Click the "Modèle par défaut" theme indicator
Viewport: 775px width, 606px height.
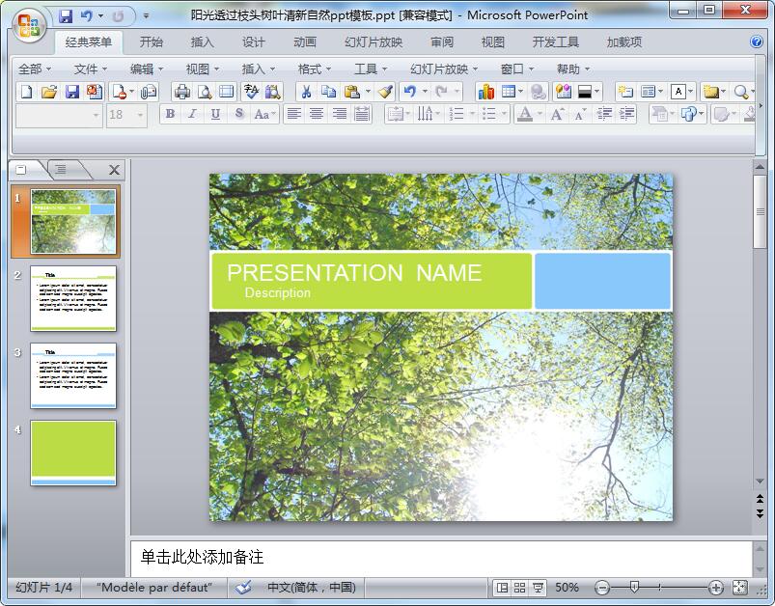click(x=154, y=588)
